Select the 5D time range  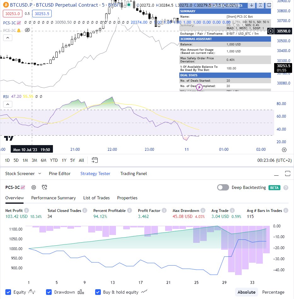click(x=16, y=160)
